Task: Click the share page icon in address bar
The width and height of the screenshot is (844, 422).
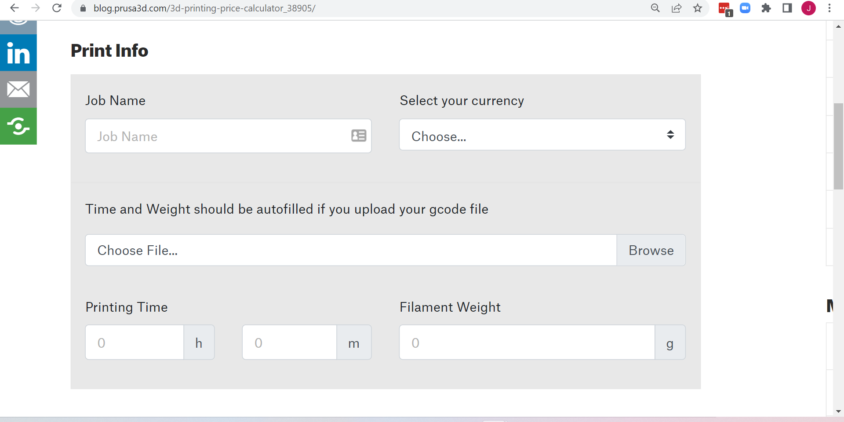Action: tap(677, 8)
